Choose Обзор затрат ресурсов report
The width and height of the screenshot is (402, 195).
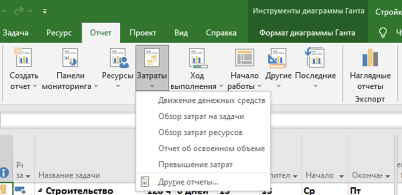pos(203,132)
